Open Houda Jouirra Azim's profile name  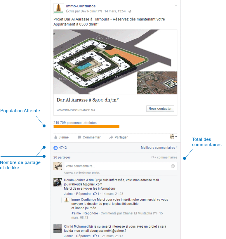click(x=79, y=180)
